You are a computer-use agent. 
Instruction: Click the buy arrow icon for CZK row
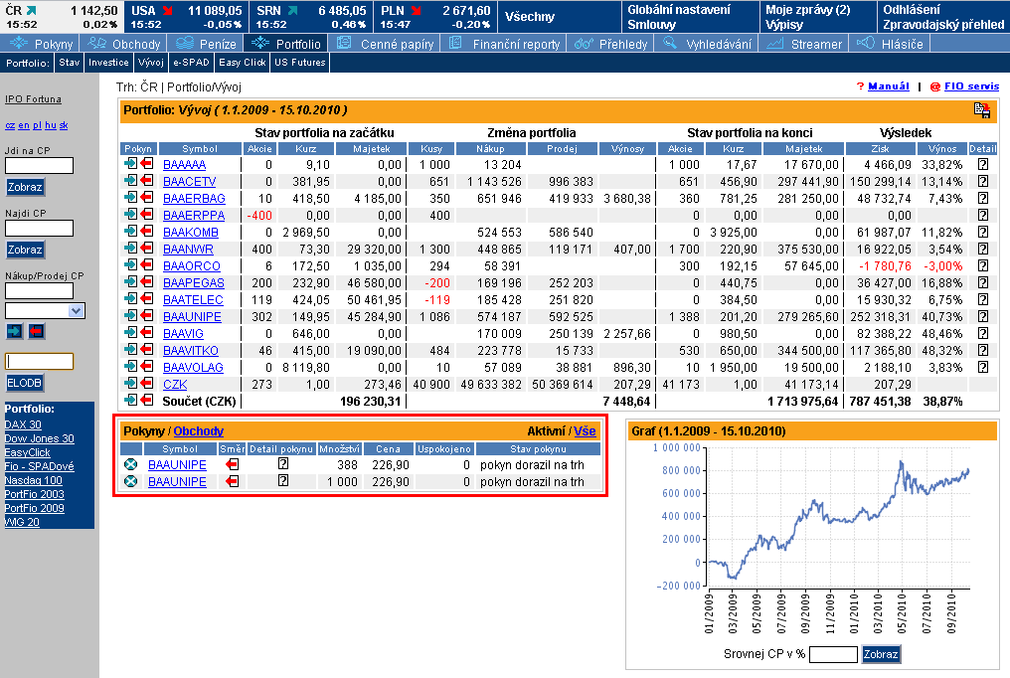131,384
